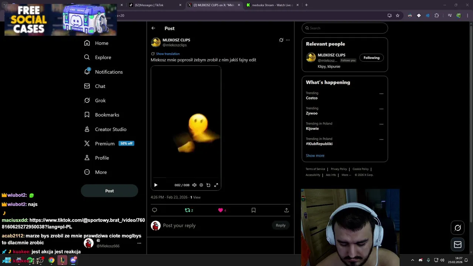Open the #KlubRepubliki trending topic
473x266 pixels.
(319, 144)
